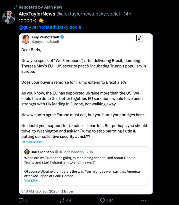Viewport: 179px width, 205px height.
Task: Like the post with heart icon
Action: pos(103,200)
